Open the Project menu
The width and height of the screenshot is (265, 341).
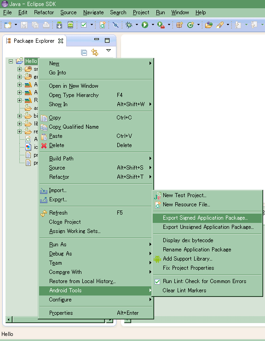(141, 12)
